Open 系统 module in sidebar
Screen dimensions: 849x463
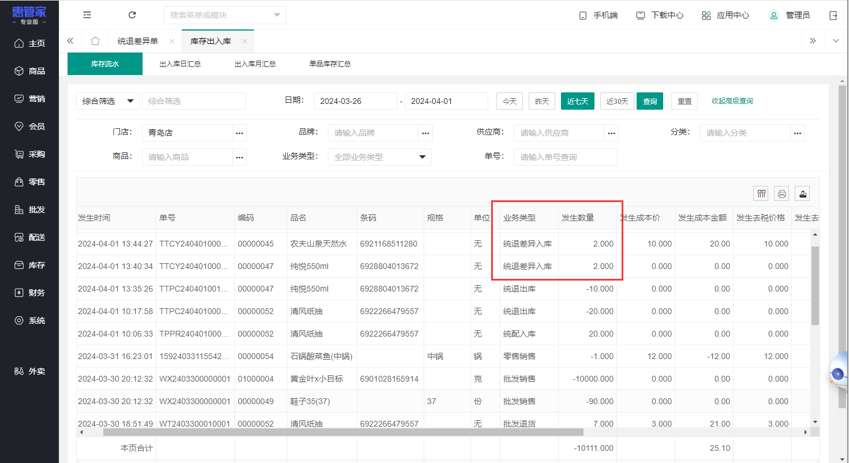(29, 320)
